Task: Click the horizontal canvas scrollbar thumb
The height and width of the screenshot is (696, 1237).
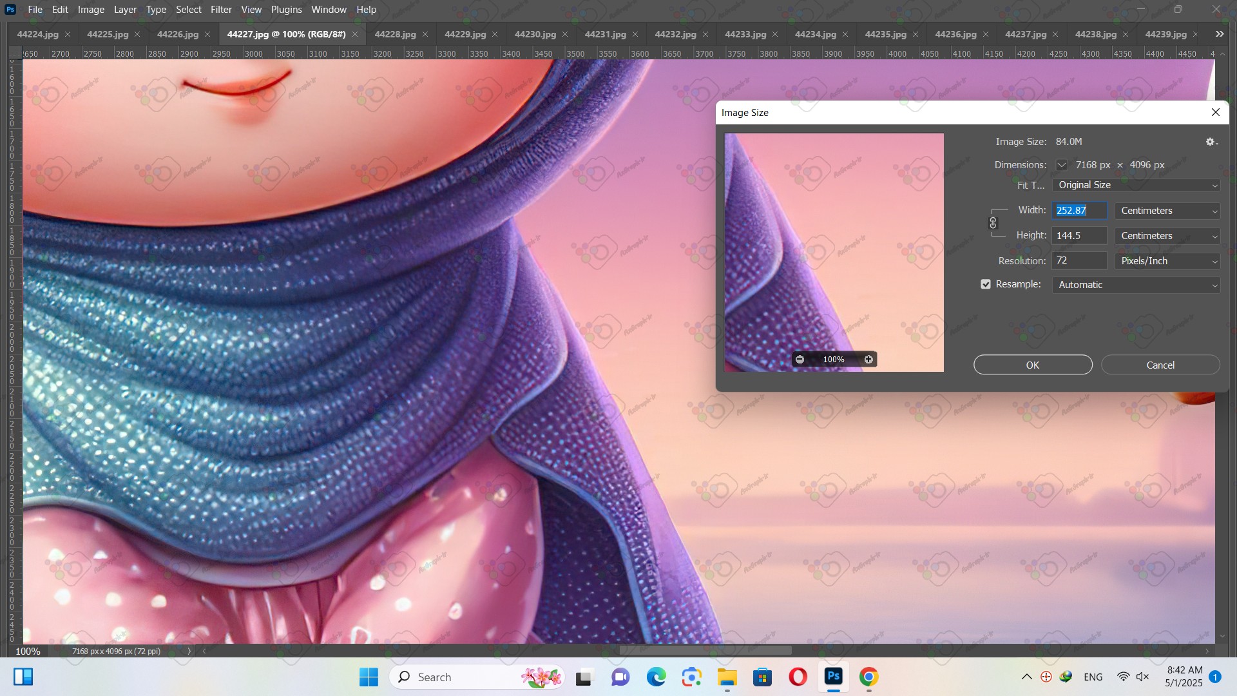Action: coord(705,651)
